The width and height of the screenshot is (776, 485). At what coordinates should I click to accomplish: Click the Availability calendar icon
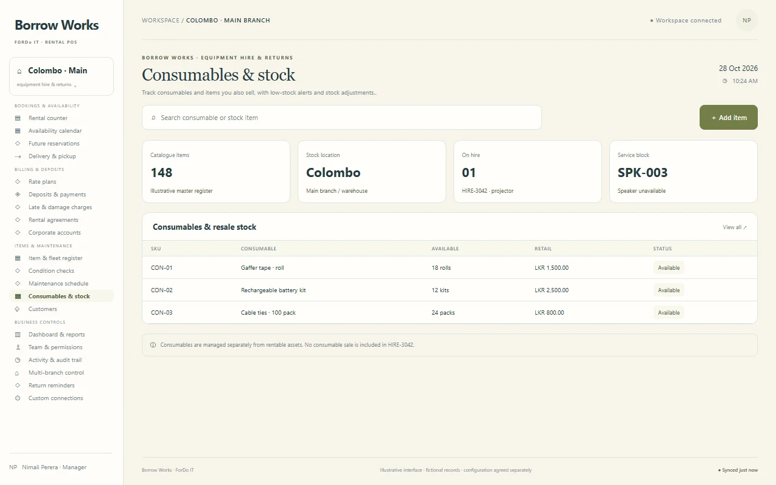point(18,131)
